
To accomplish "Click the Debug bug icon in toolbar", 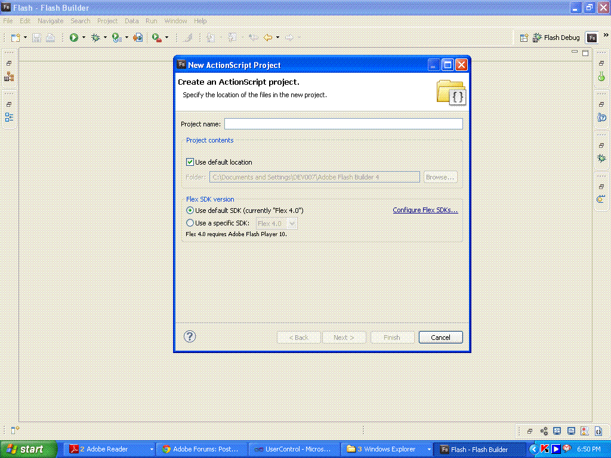I will tap(95, 38).
